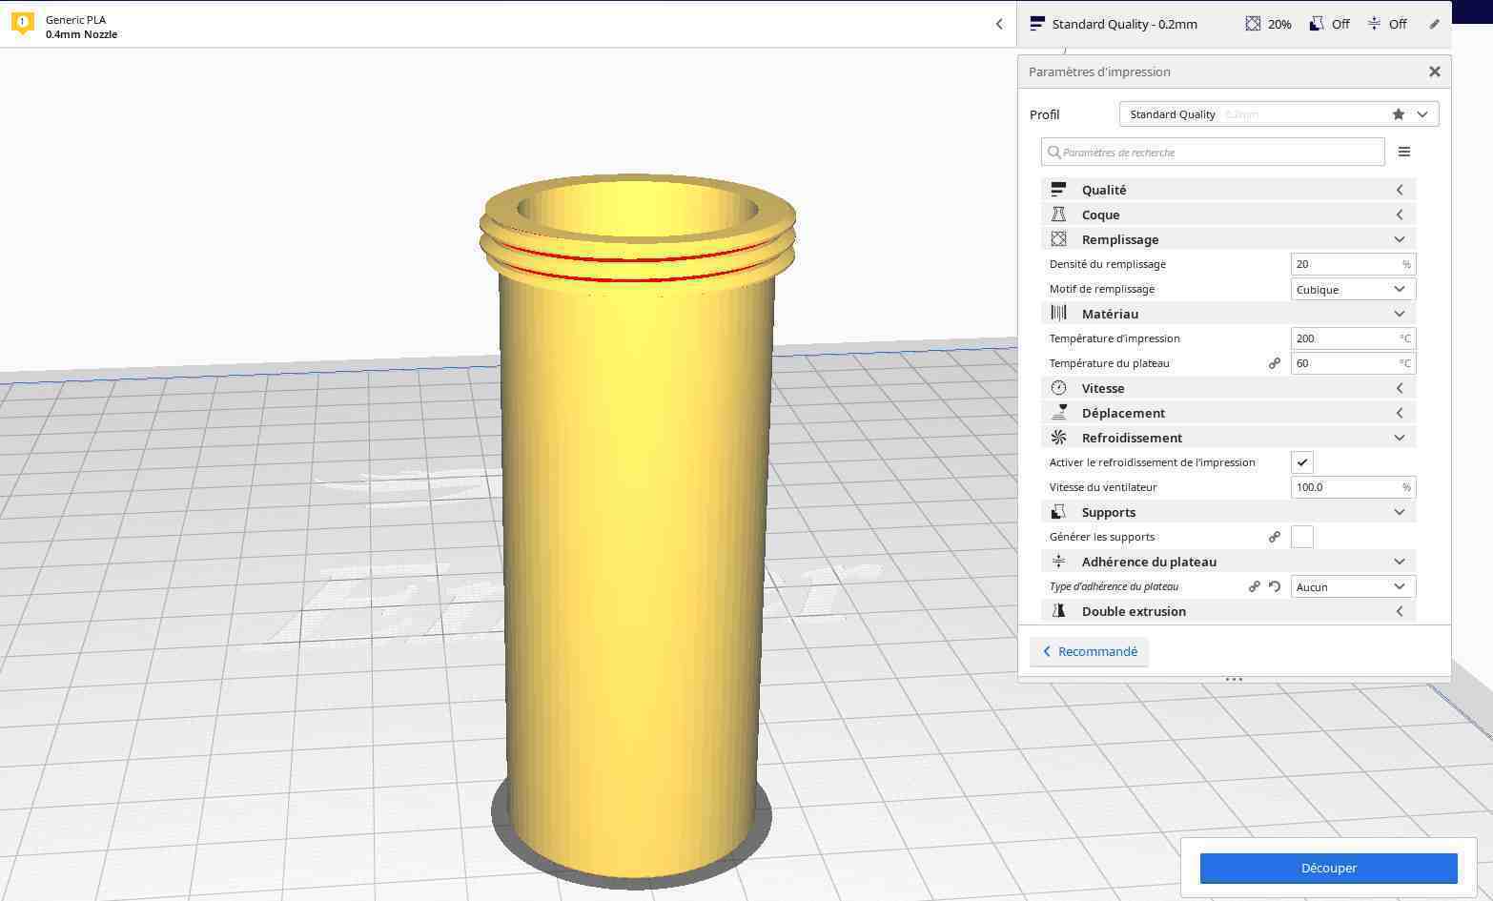The height and width of the screenshot is (901, 1493).
Task: Click the Generic PLA material panel
Action: coord(76,26)
